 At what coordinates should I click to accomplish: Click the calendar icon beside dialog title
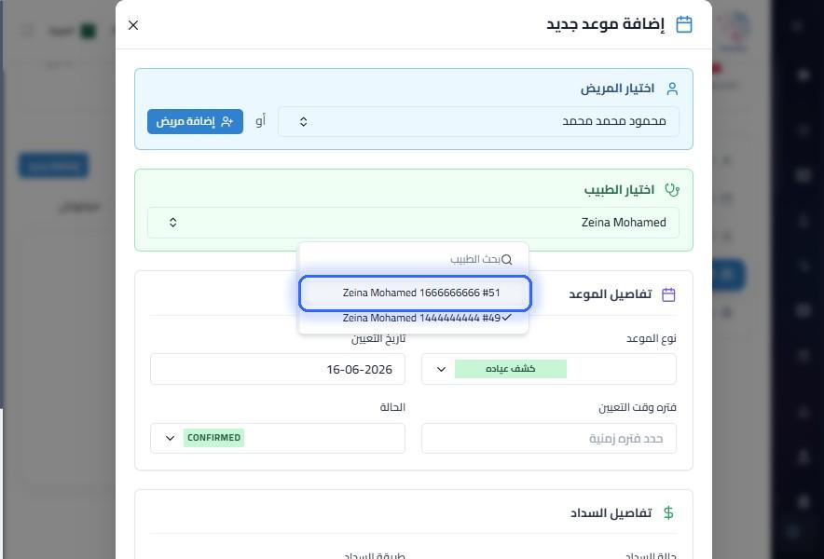click(x=683, y=24)
